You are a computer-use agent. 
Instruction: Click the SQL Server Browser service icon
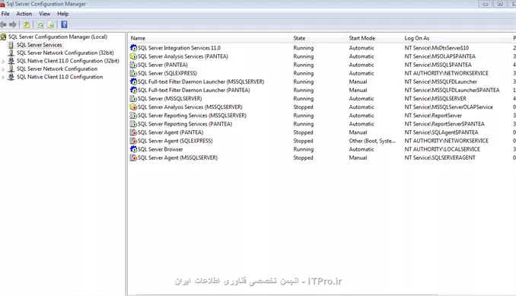coord(133,149)
